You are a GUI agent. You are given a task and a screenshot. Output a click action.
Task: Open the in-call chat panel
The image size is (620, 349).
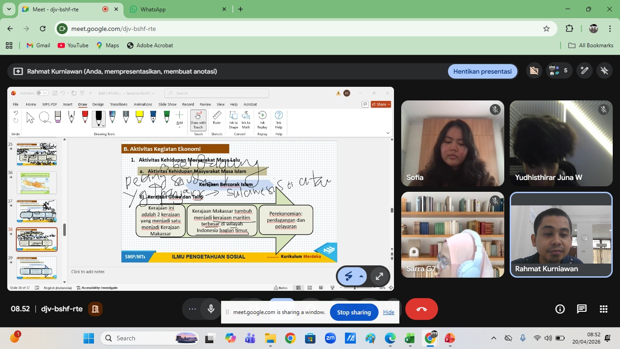click(582, 309)
